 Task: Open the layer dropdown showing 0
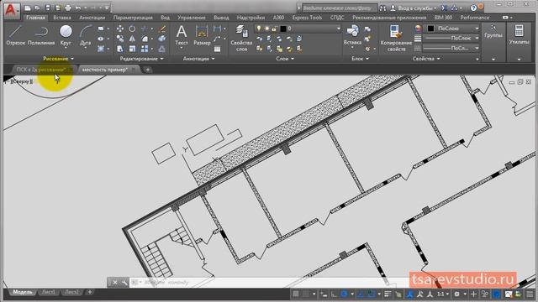tap(298, 29)
